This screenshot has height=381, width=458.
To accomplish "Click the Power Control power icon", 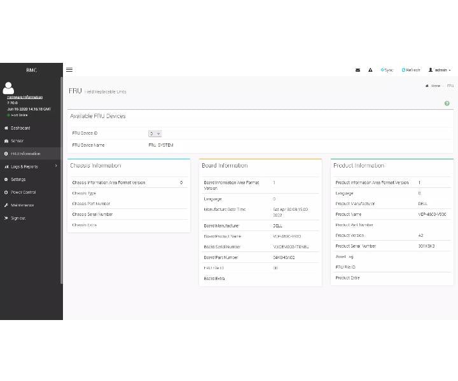I will coord(6,192).
